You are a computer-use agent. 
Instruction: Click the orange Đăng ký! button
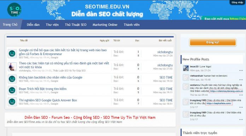[x=212, y=42]
